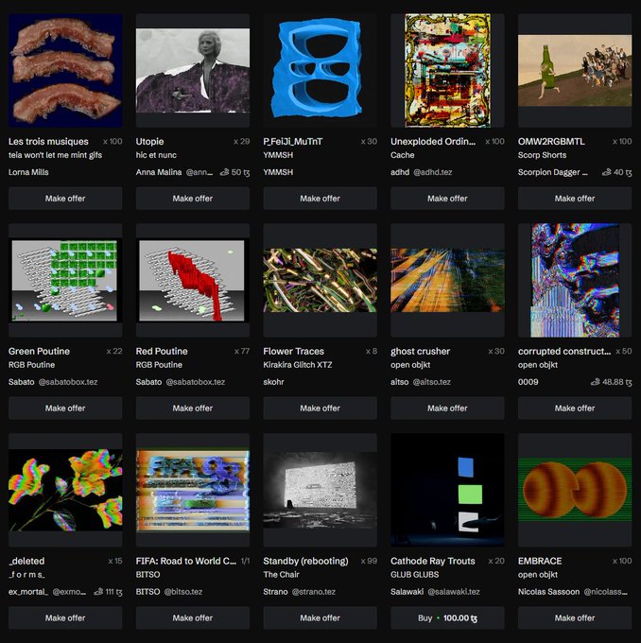641x643 pixels.
Task: Open the Utopie artwork thumbnail
Action: [192, 70]
